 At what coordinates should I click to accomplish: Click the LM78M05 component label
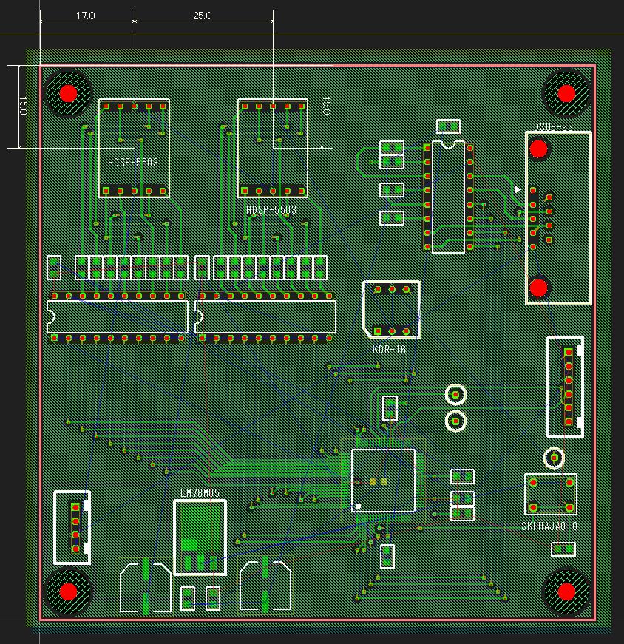click(x=200, y=493)
